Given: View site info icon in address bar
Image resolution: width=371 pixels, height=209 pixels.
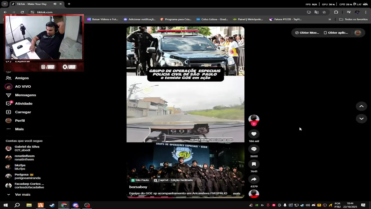Looking at the screenshot, I should tap(32, 12).
